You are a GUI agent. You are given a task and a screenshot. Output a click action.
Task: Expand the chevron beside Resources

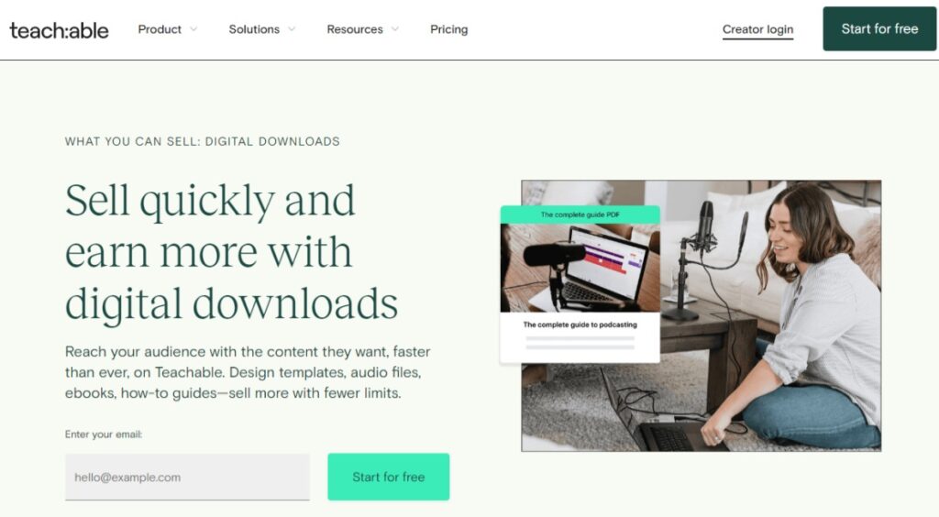395,29
